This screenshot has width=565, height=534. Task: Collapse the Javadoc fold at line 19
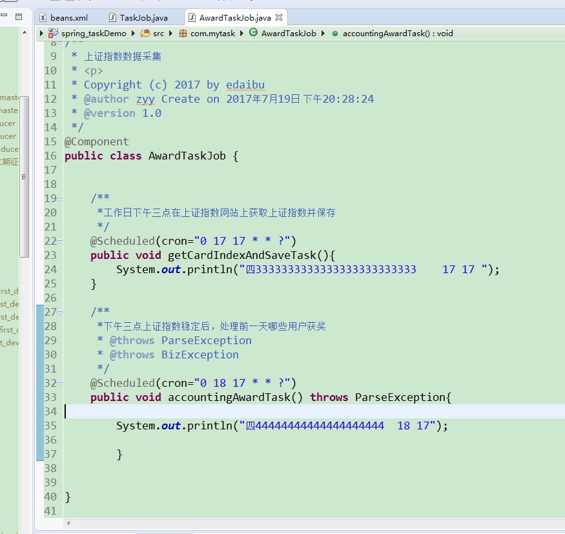[x=60, y=198]
